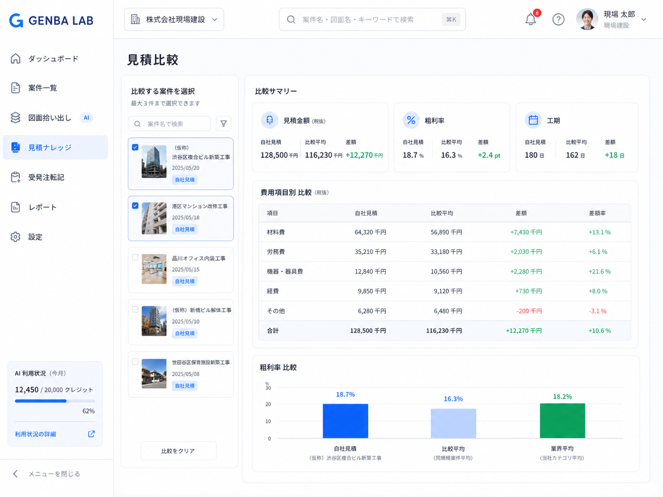The image size is (663, 497).
Task: Click the 渋谷区複合ビル新築工事 thumbnail image
Action: [x=154, y=162]
